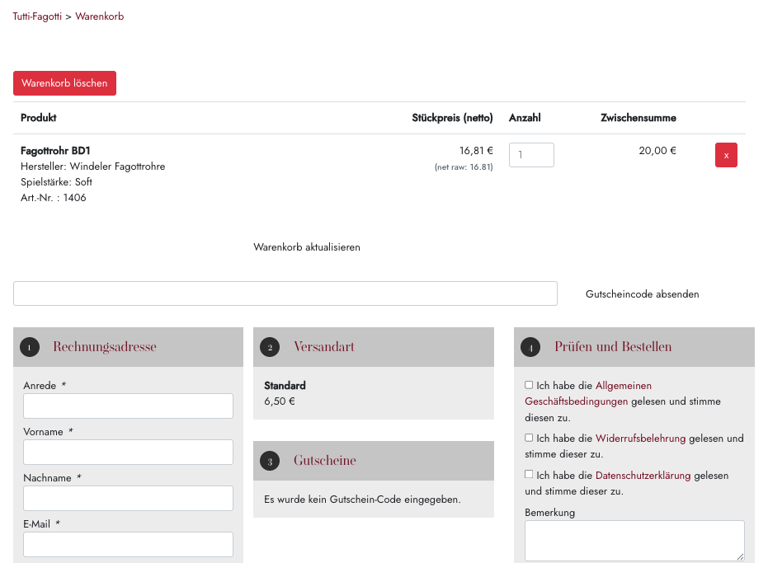Screen dimensions: 768x563
Task: Click into the Vorname field
Action: pyautogui.click(x=128, y=453)
